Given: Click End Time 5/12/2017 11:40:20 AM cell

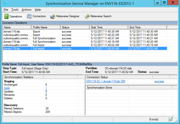Looking at the screenshot, I should tap(144, 42).
